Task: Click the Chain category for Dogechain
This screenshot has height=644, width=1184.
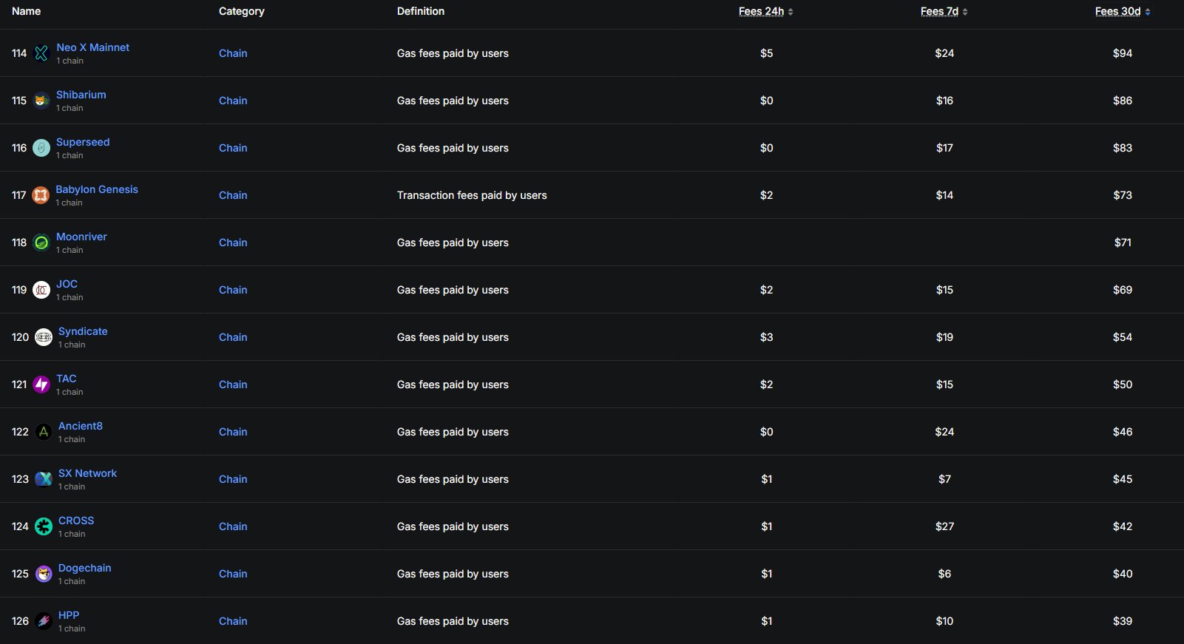Action: [x=233, y=574]
